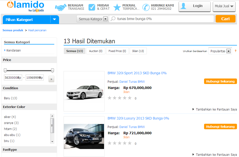Click the handshake Beragam Transaksi icon
The width and height of the screenshot is (239, 157).
(61, 7)
